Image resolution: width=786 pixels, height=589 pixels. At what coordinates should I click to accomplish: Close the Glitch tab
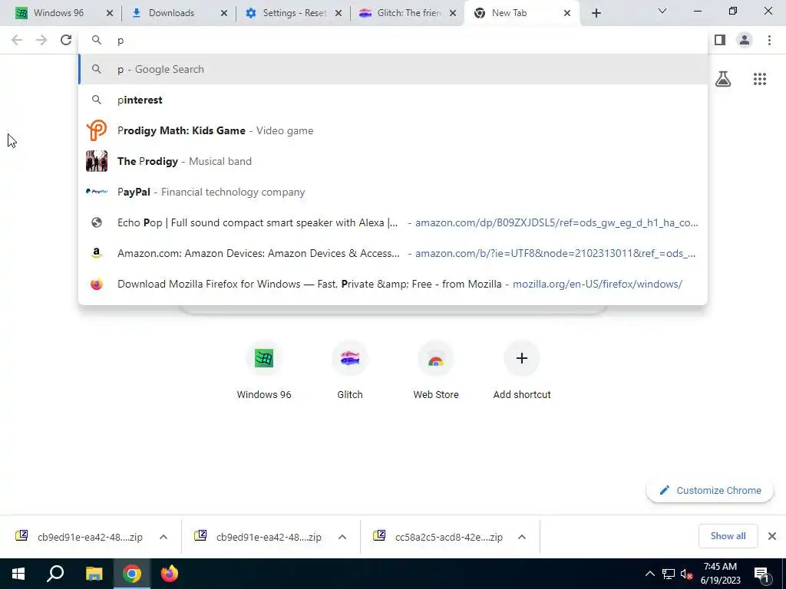[x=453, y=13]
